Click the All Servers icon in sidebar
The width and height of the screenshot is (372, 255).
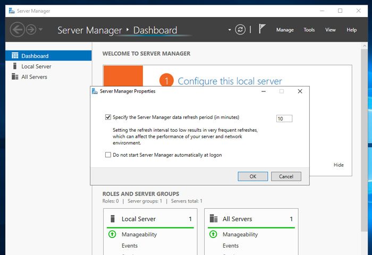click(x=15, y=77)
